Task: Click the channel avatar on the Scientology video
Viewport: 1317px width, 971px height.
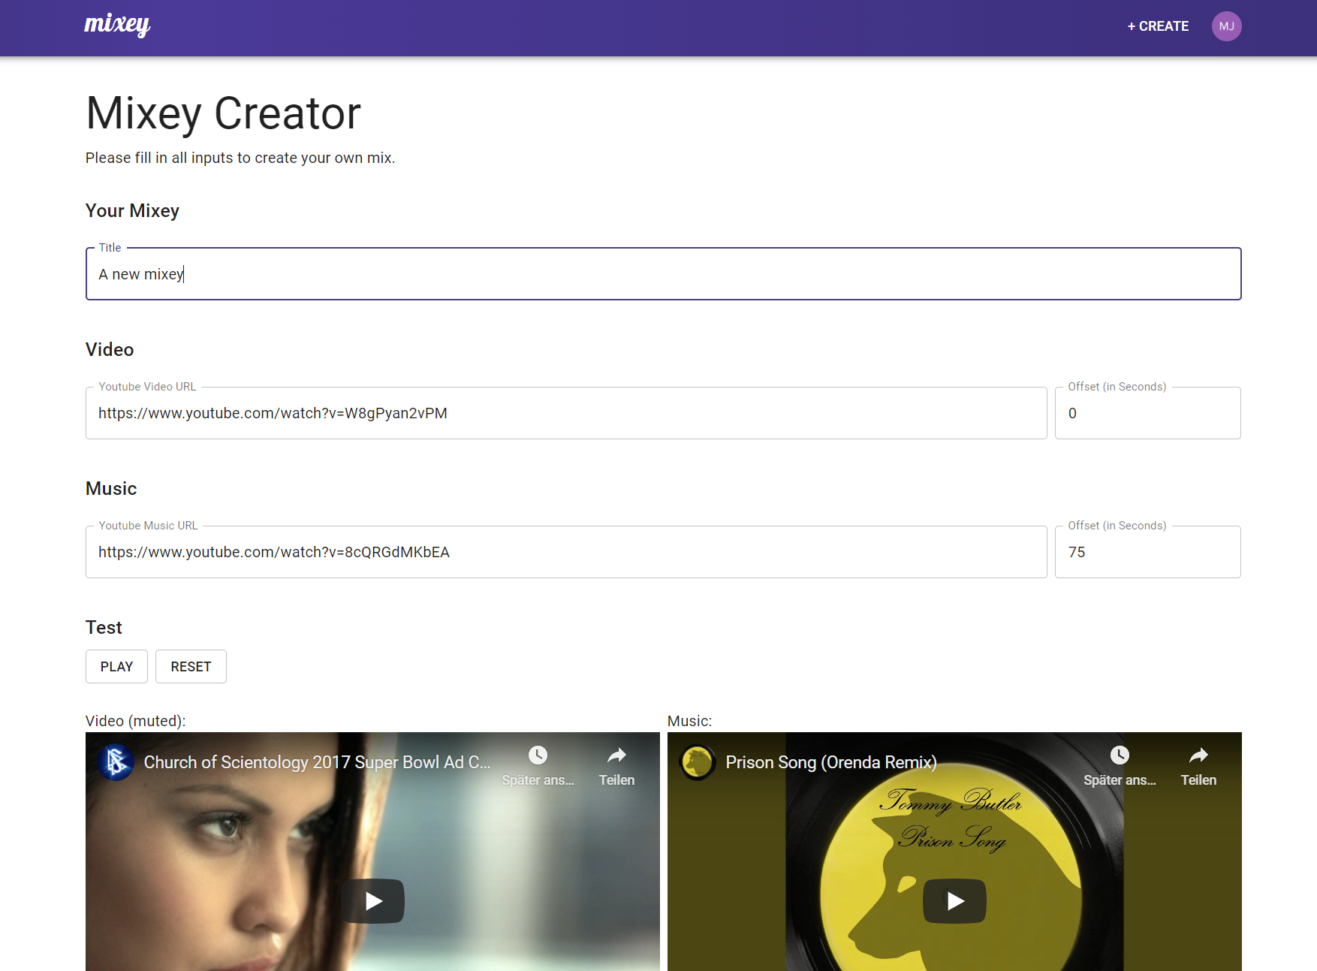Action: click(x=116, y=761)
